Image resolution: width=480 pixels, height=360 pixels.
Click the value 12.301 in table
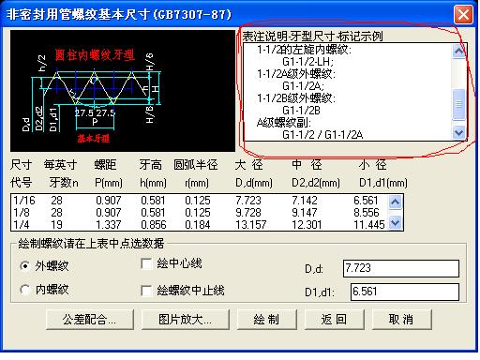click(307, 225)
